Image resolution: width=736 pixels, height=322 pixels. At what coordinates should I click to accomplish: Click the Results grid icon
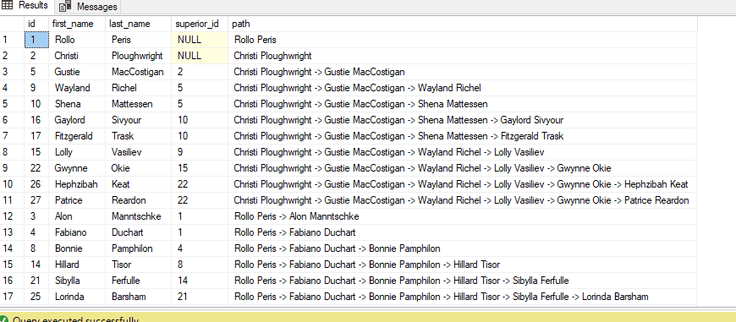click(7, 5)
